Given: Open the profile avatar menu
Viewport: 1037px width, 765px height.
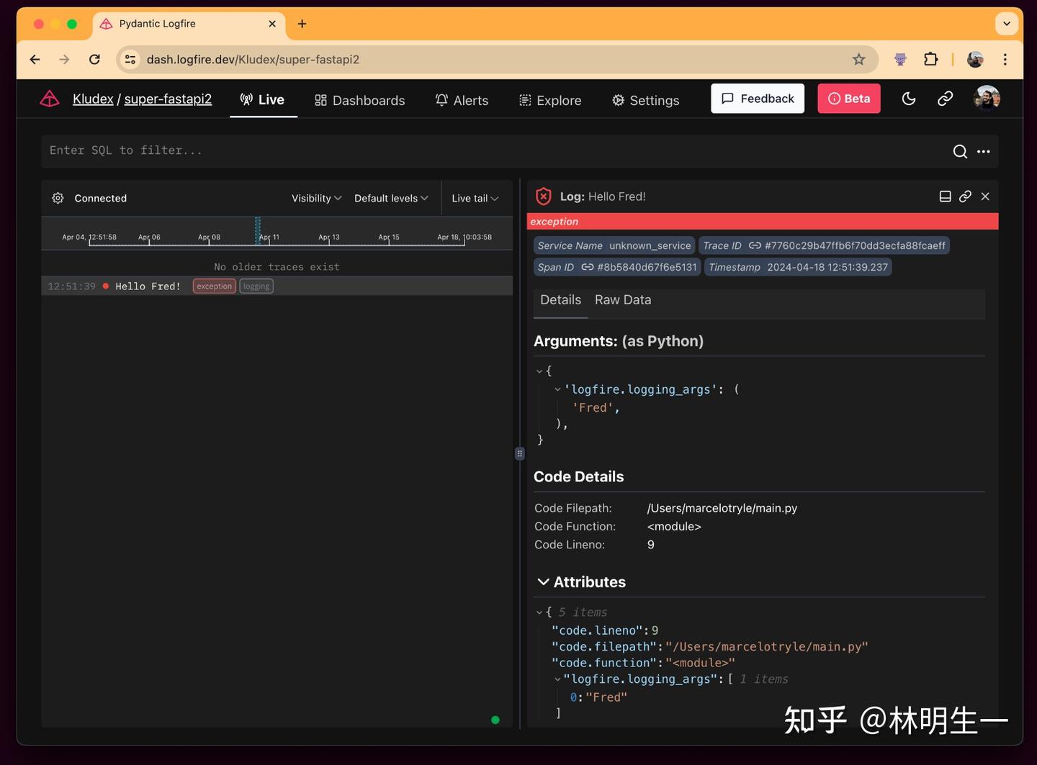Looking at the screenshot, I should [987, 98].
